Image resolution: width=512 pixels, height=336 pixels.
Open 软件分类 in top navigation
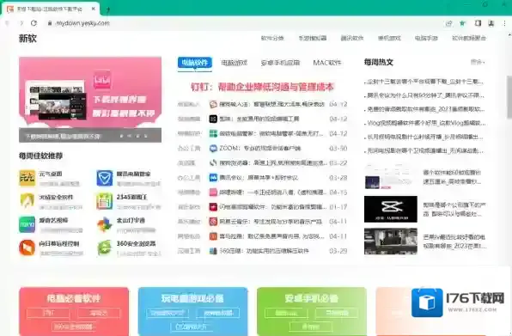[x=272, y=38]
